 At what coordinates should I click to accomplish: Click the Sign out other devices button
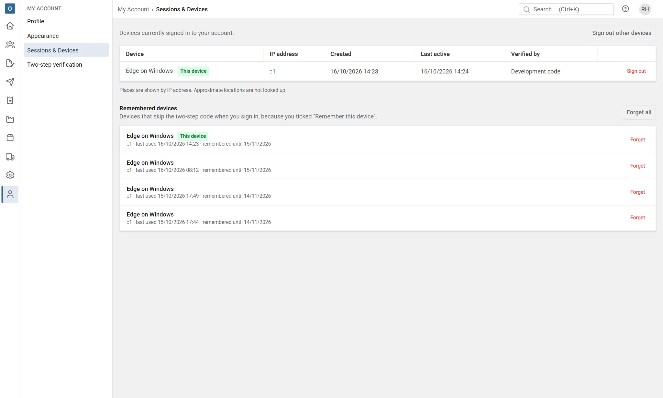click(x=622, y=33)
